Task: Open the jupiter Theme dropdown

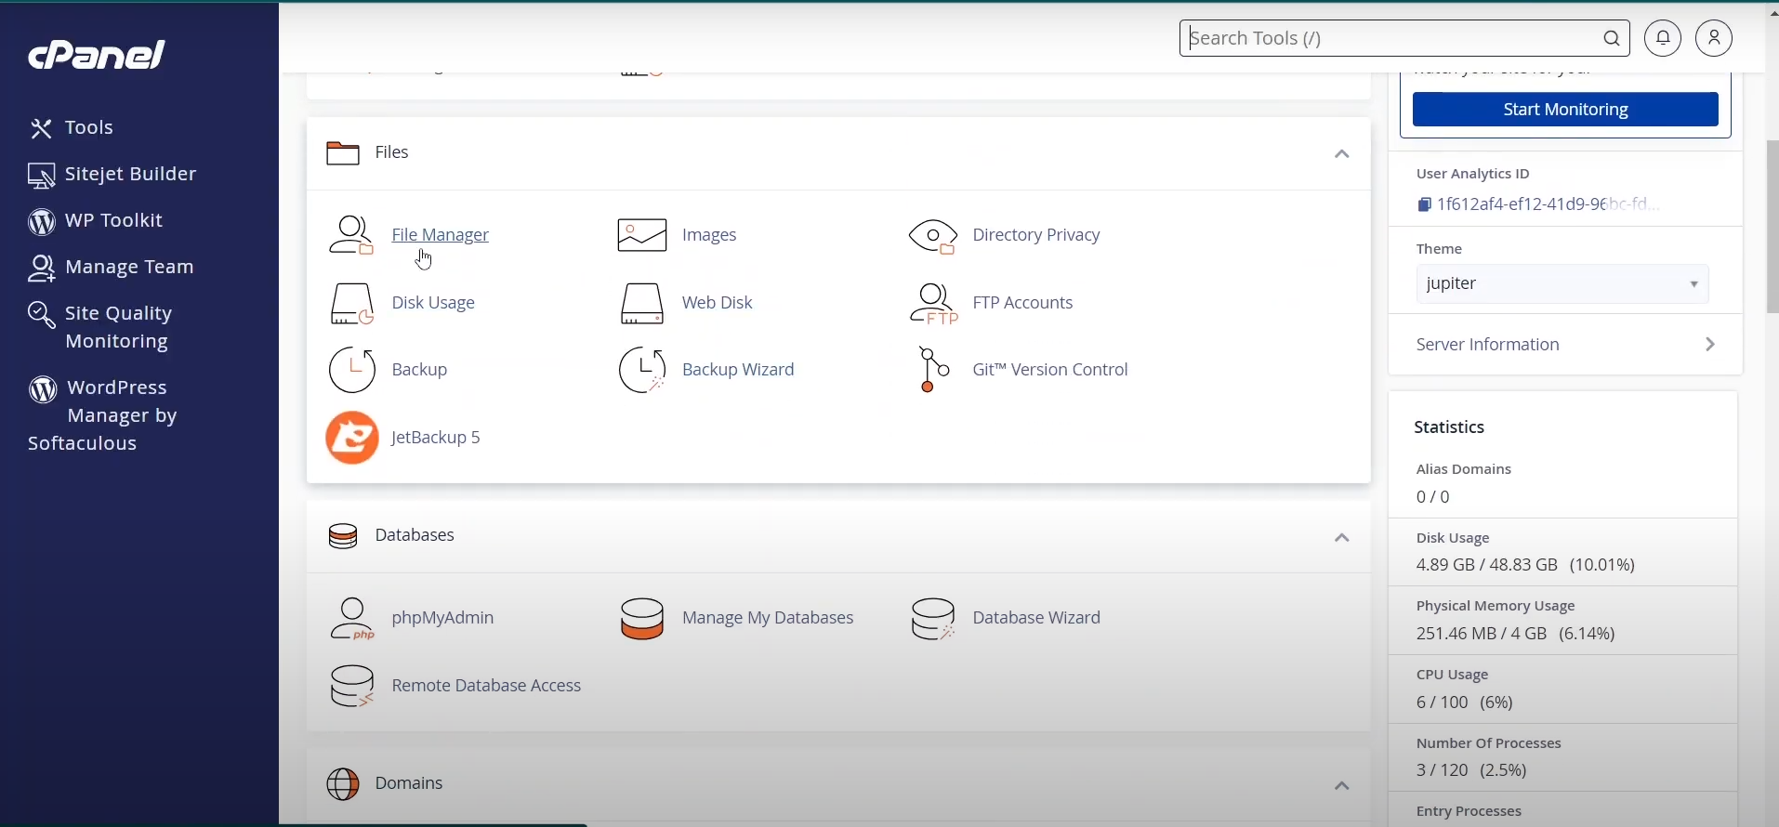Action: (1562, 284)
